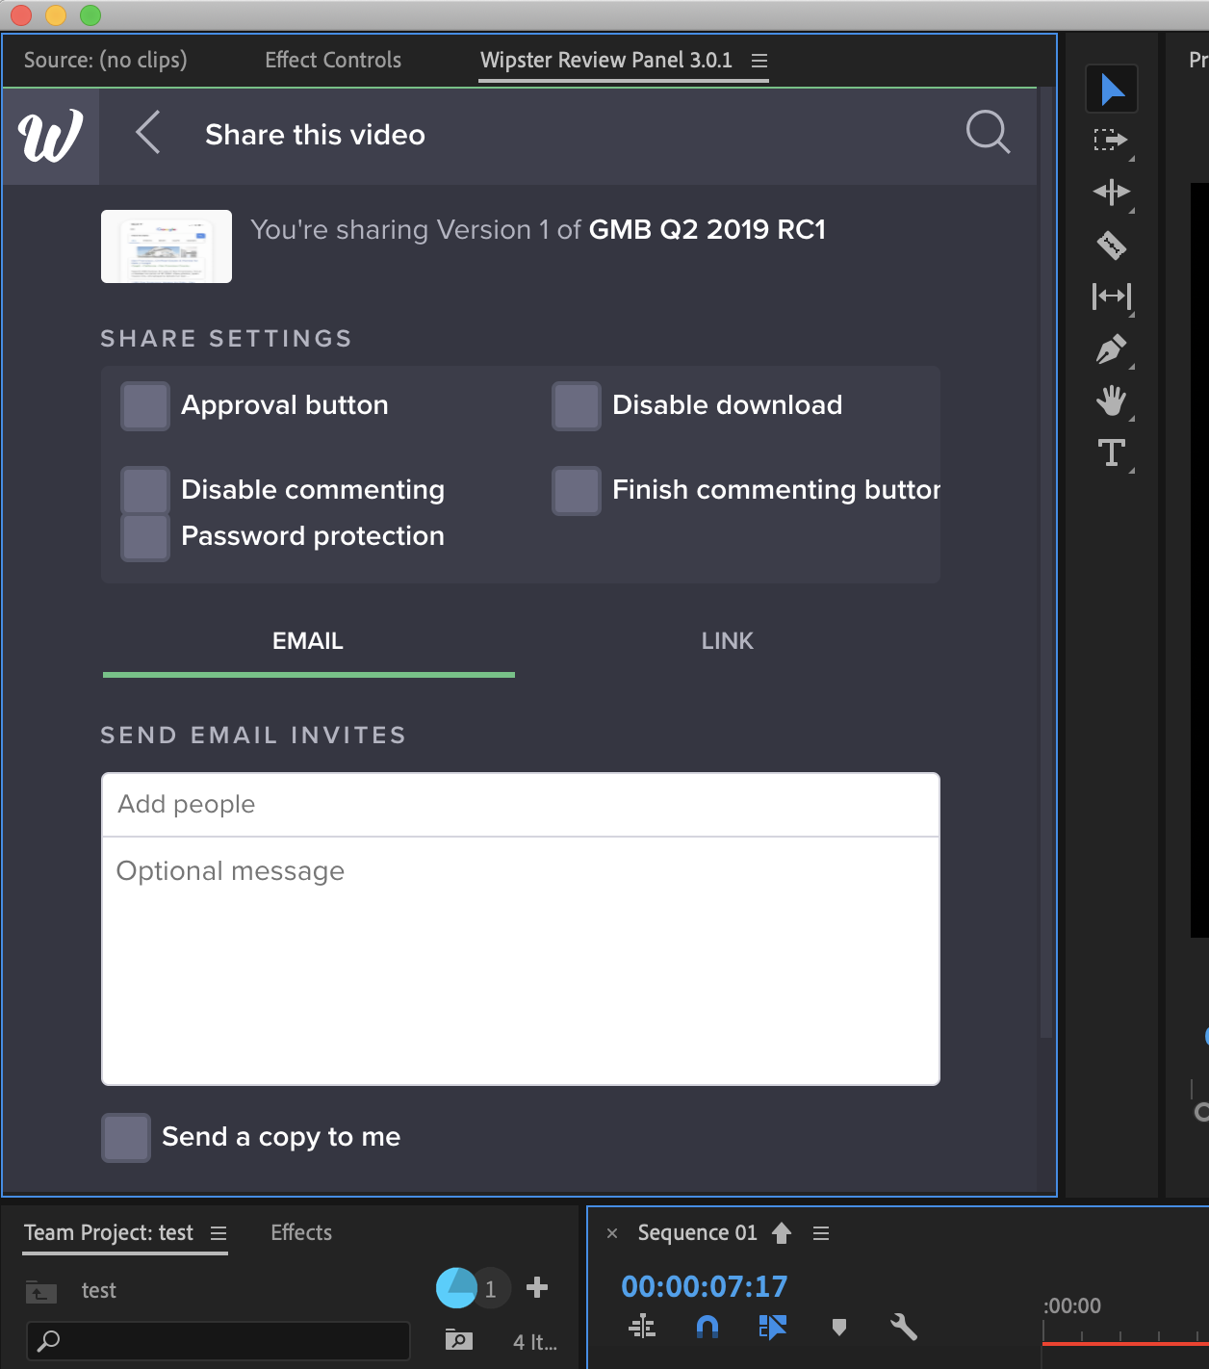
Task: Click the 4 Items count text
Action: click(535, 1342)
